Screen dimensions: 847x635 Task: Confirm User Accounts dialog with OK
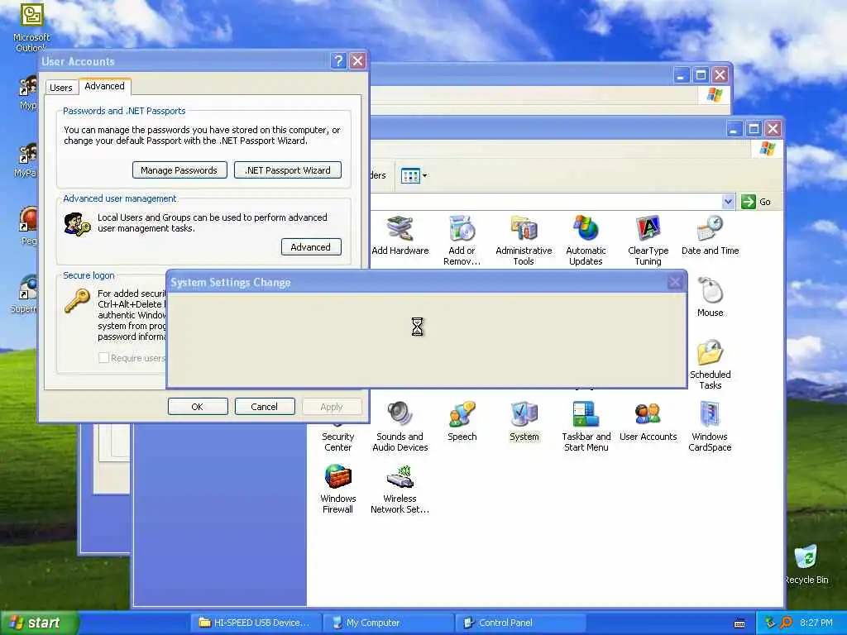click(x=197, y=407)
